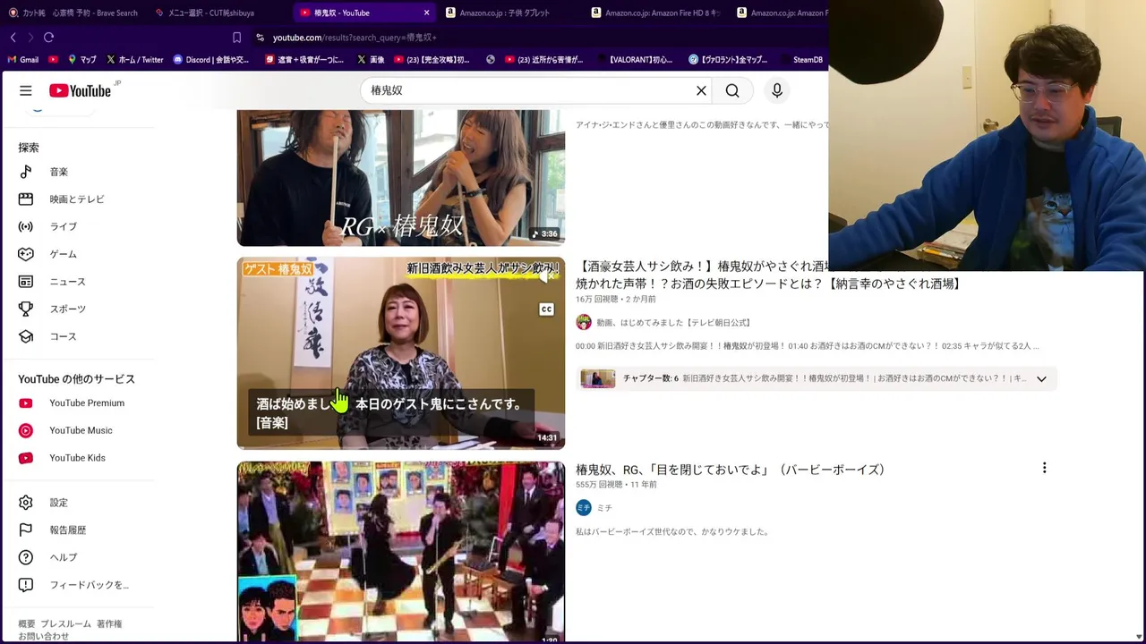The width and height of the screenshot is (1146, 644).
Task: Click the お問い合わせ footer link
Action: (x=44, y=636)
